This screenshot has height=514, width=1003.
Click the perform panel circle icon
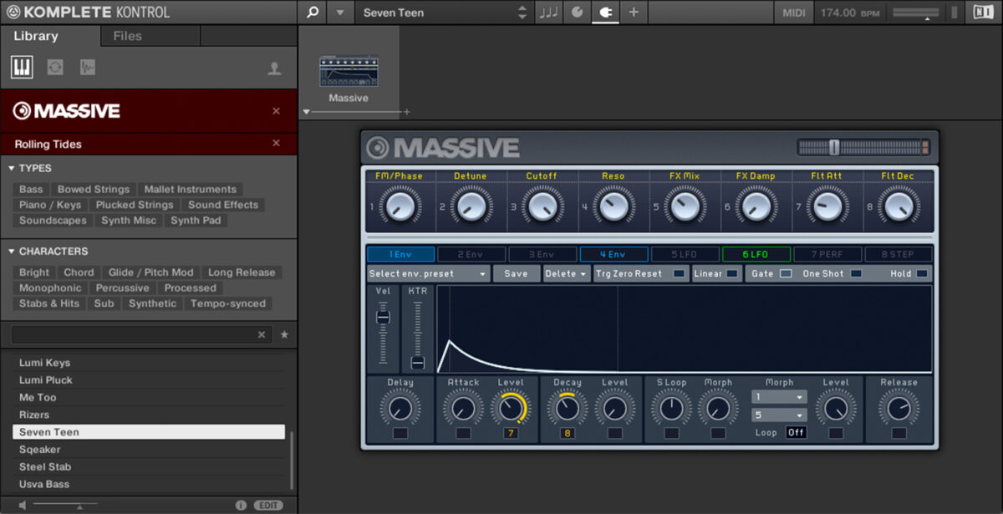[x=577, y=13]
